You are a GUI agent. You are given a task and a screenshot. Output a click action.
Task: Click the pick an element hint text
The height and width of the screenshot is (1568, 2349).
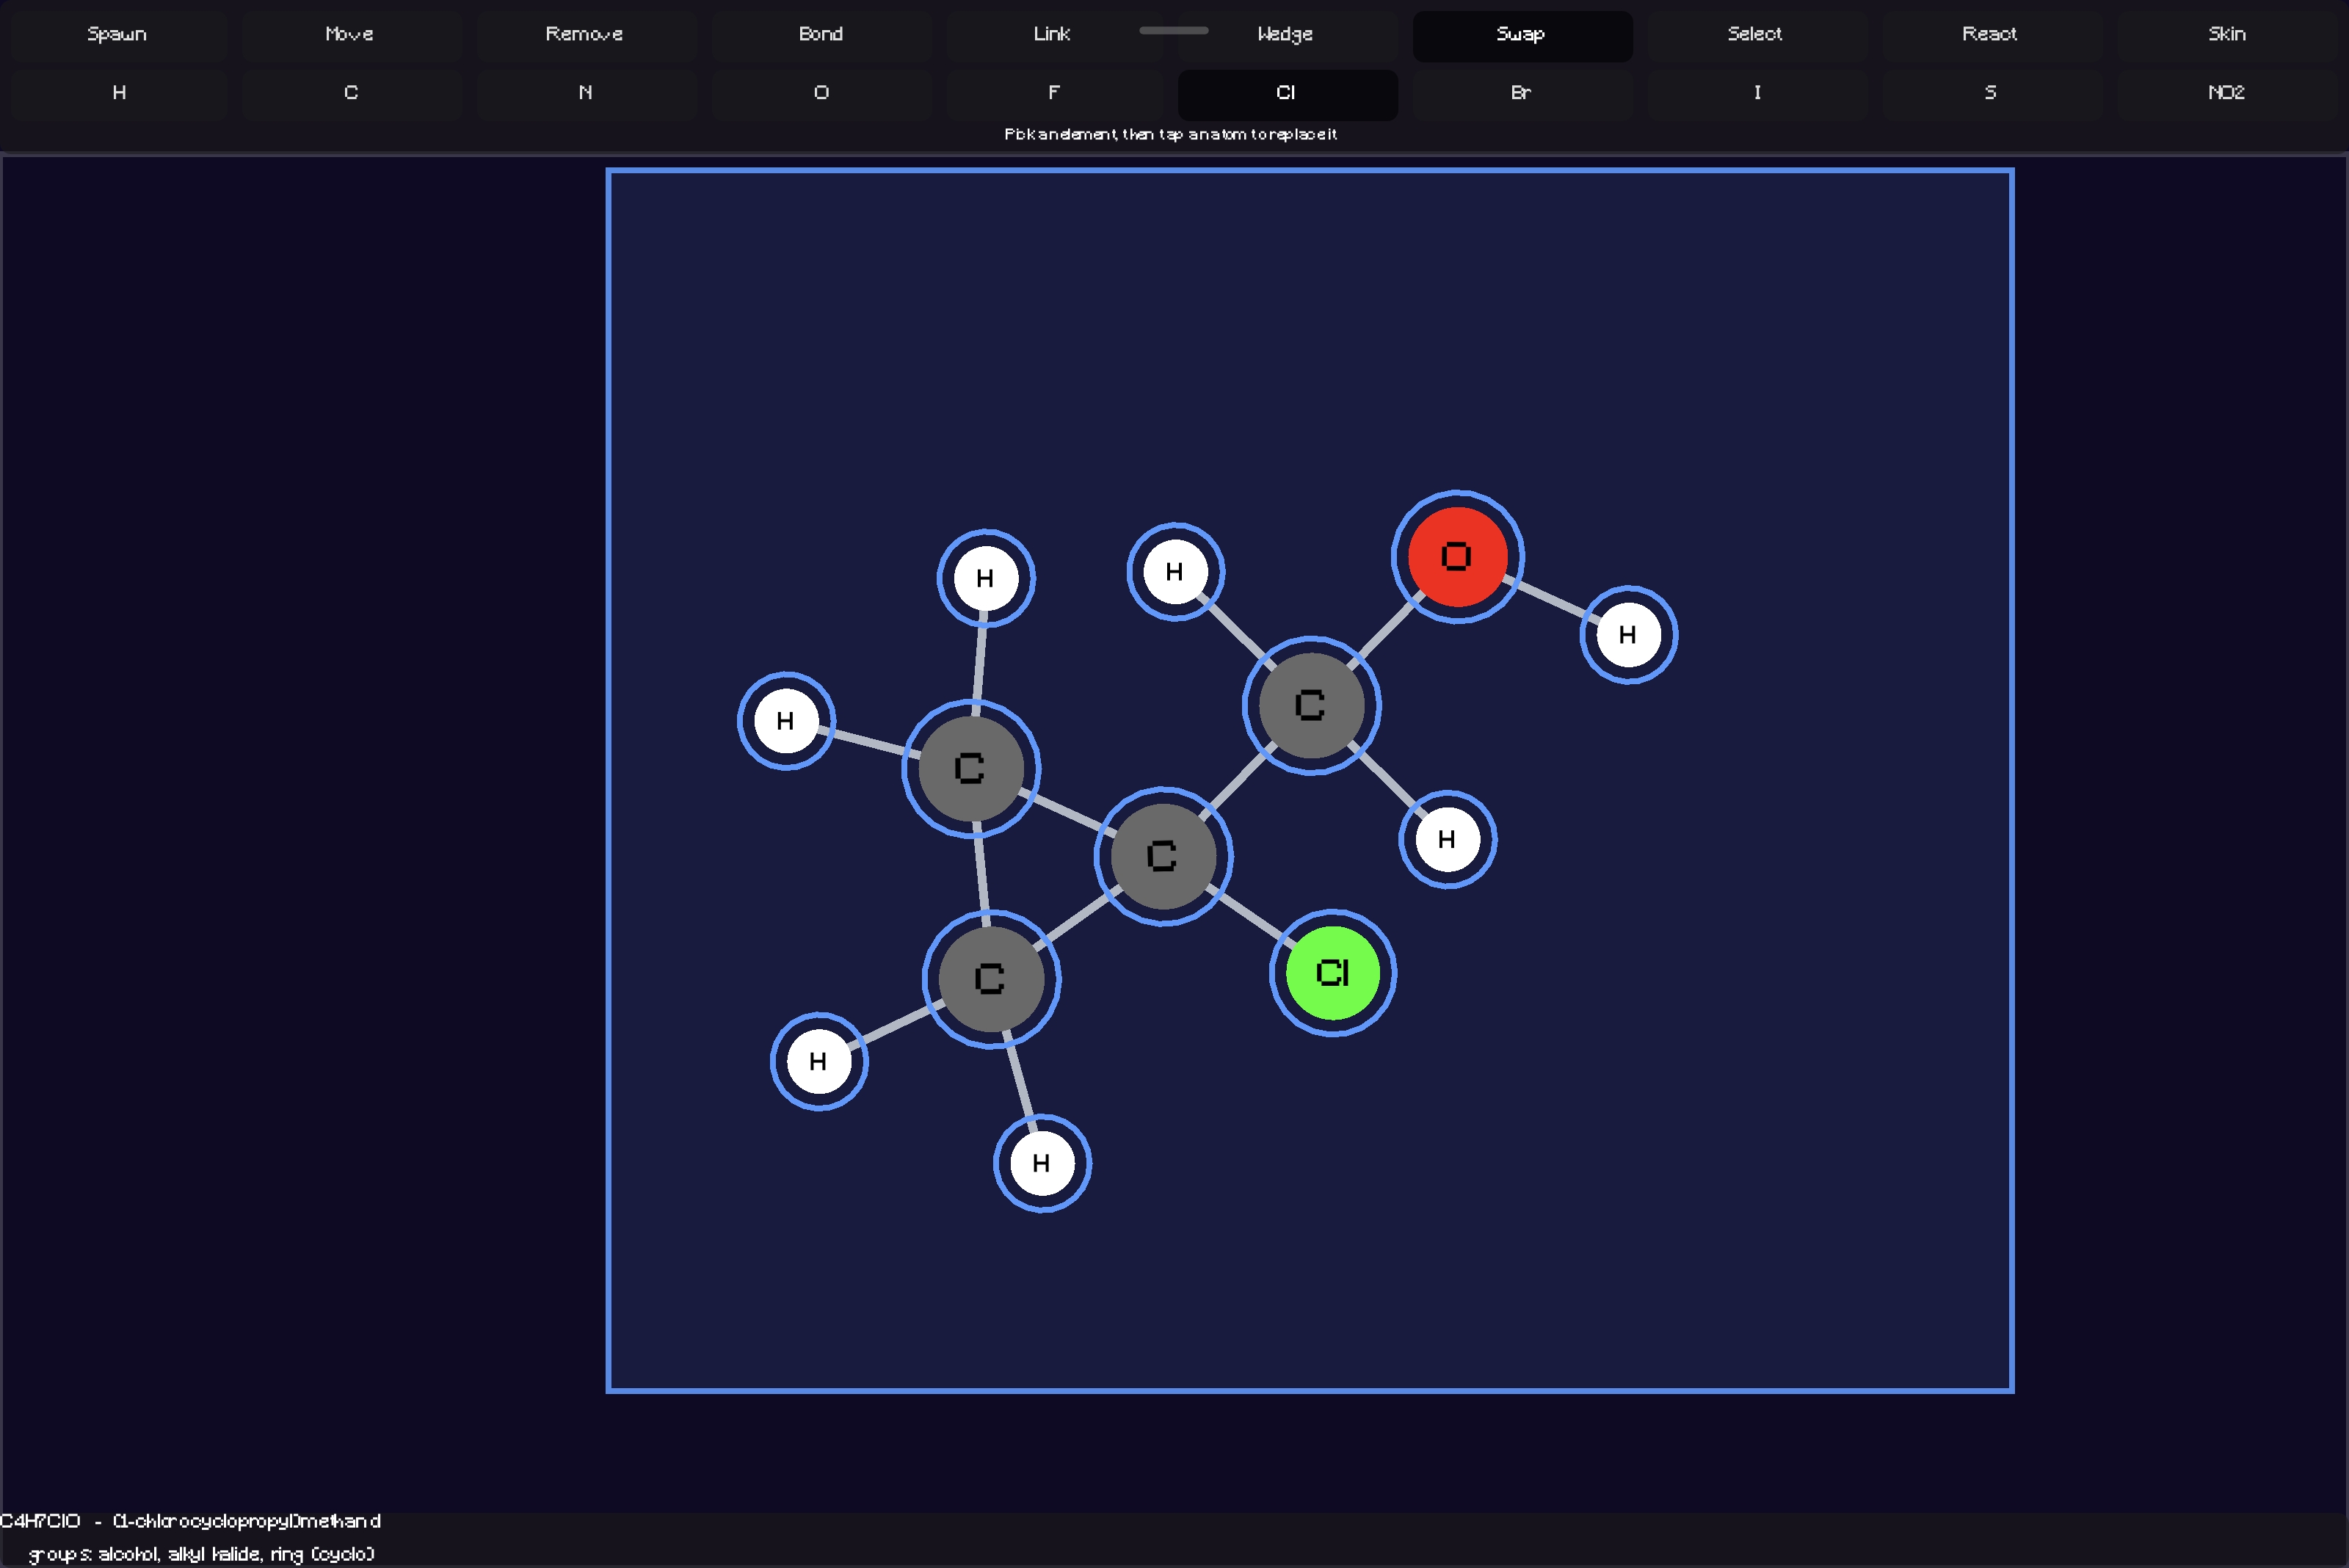(1170, 134)
